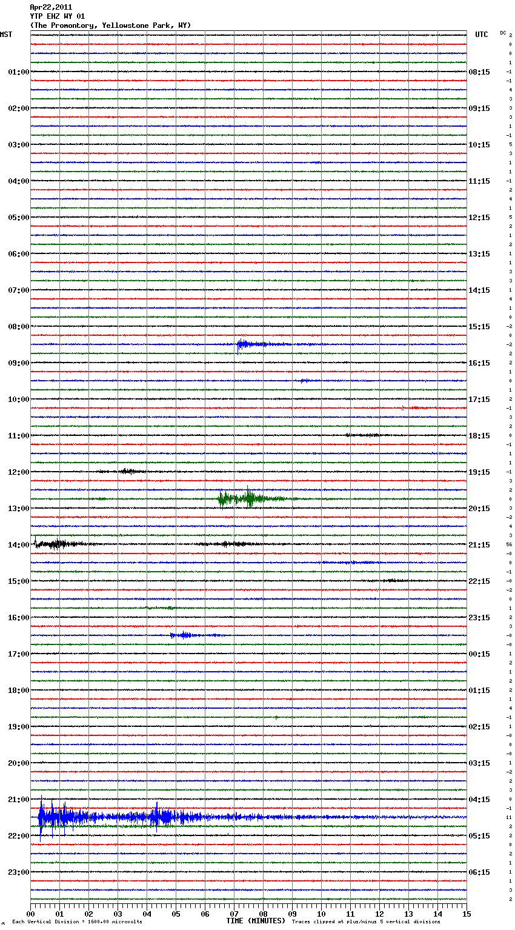Viewport: 515px width, 930px height.
Task: Select the 14:00 MST hour label
Action: (19, 545)
